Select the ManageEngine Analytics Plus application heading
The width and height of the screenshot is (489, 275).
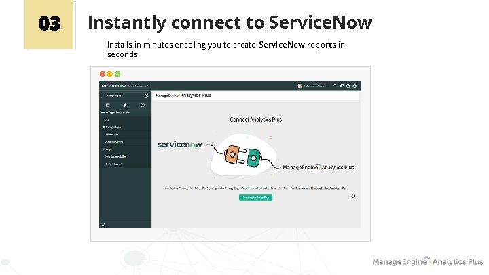pyautogui.click(x=115, y=113)
